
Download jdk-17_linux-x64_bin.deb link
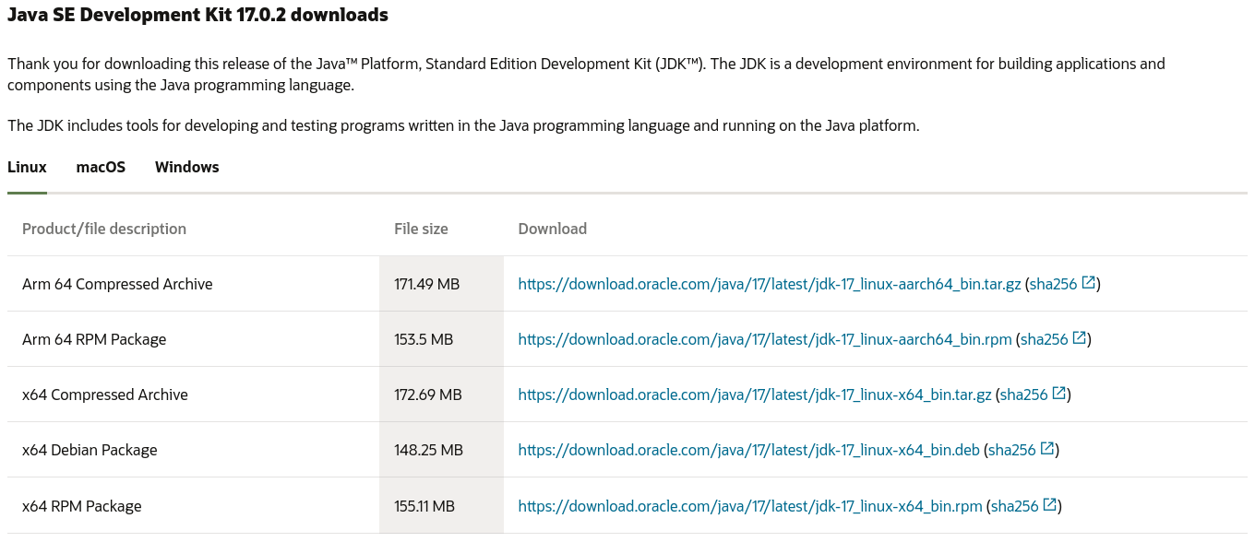pos(749,451)
